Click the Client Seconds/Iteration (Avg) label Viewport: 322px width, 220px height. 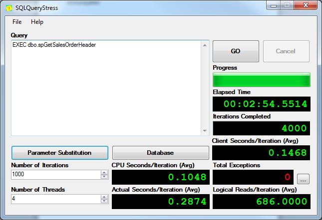pos(255,141)
